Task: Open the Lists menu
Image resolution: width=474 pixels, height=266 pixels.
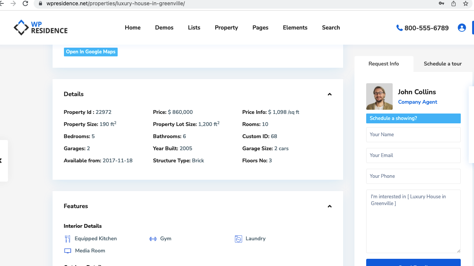Action: click(194, 28)
